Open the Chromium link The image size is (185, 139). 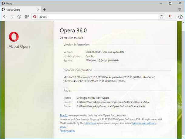[90, 123]
